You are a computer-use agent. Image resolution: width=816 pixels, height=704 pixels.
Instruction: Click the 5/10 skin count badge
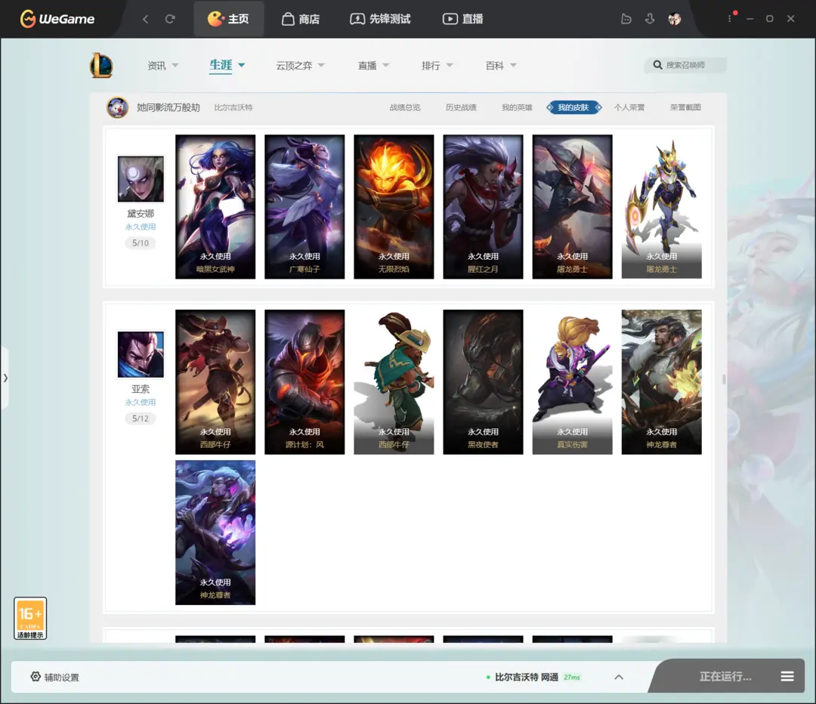(141, 243)
